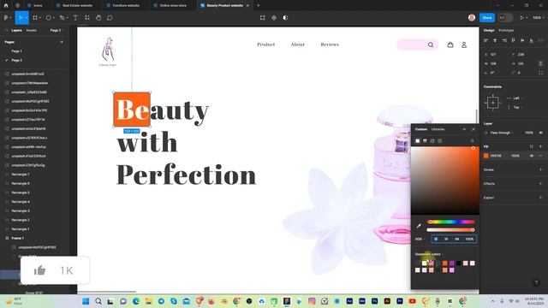Select video fill type in color picker
The width and height of the screenshot is (548, 308).
[x=439, y=140]
